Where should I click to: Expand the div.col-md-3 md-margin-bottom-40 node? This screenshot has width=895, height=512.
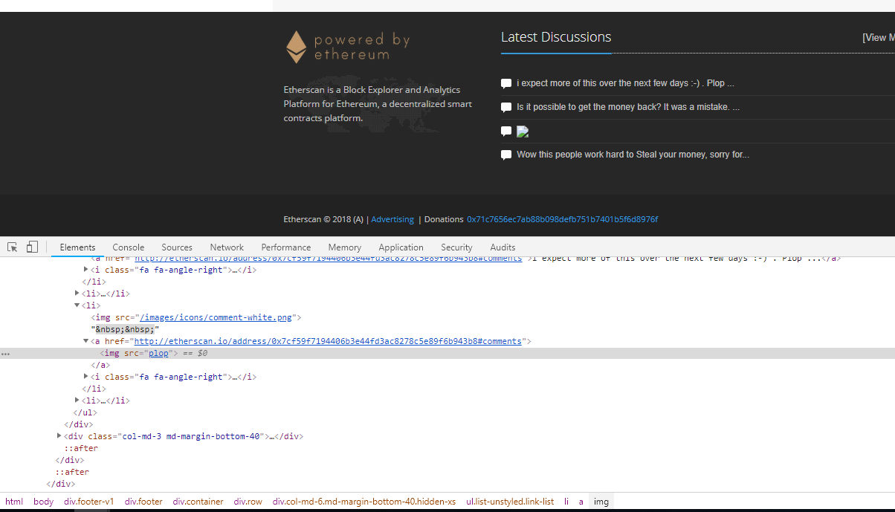coord(59,436)
